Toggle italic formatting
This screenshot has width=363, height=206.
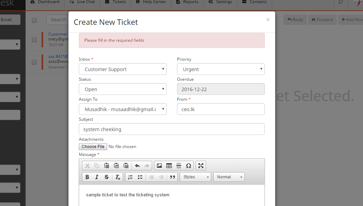[x=97, y=177]
